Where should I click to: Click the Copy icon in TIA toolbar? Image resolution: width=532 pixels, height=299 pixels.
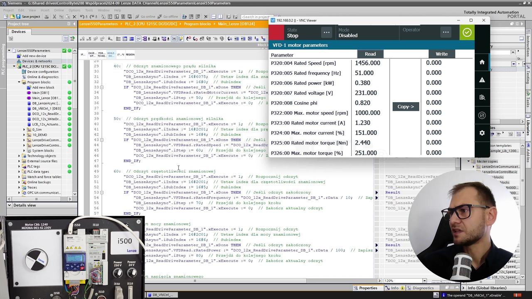pos(61,17)
